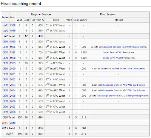Click DEN link in the 1995 row

coord(5,42)
